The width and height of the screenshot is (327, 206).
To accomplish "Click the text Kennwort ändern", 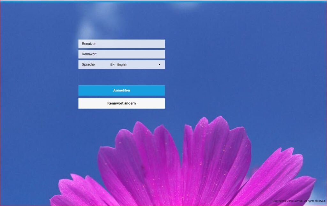I will pos(121,103).
